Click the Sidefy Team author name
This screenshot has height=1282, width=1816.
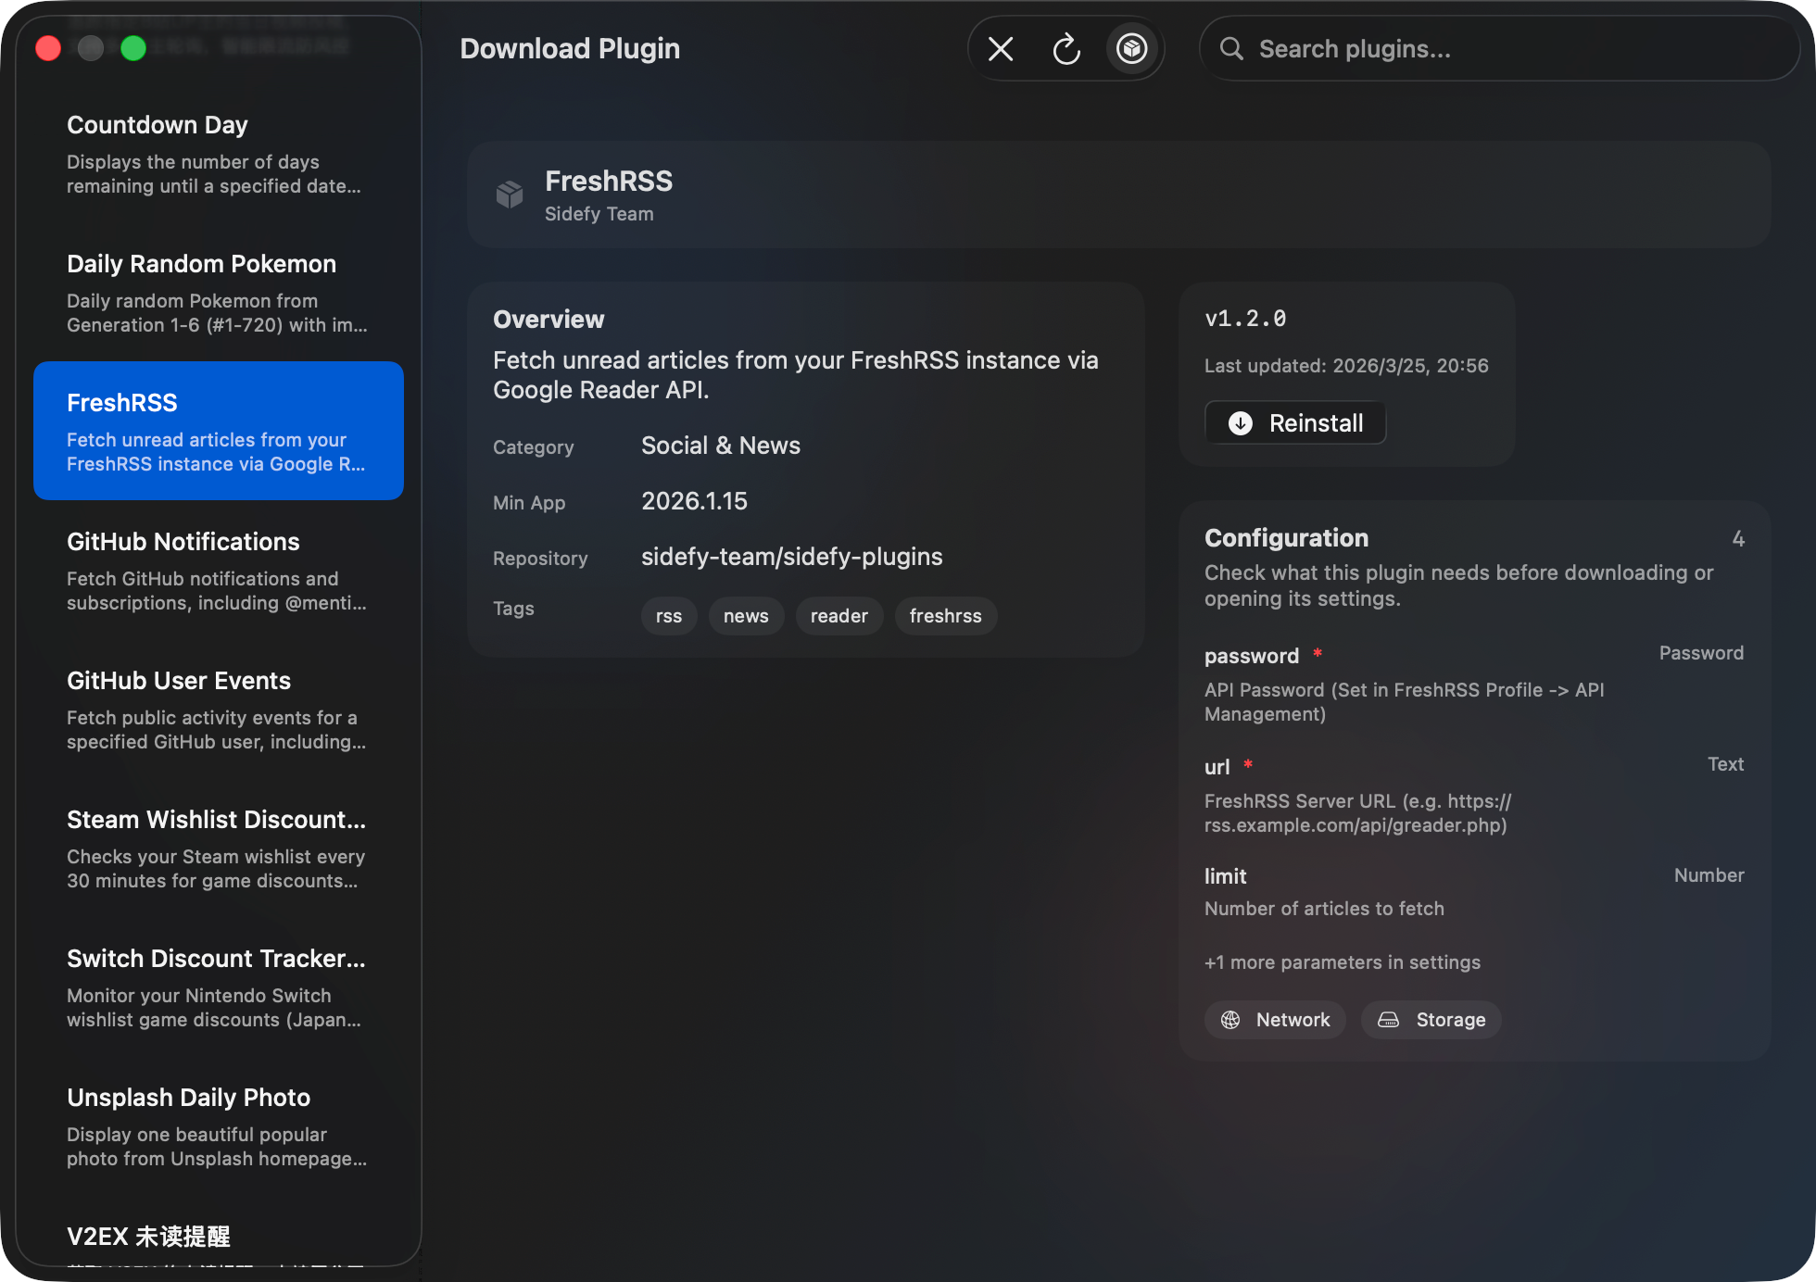tap(599, 214)
